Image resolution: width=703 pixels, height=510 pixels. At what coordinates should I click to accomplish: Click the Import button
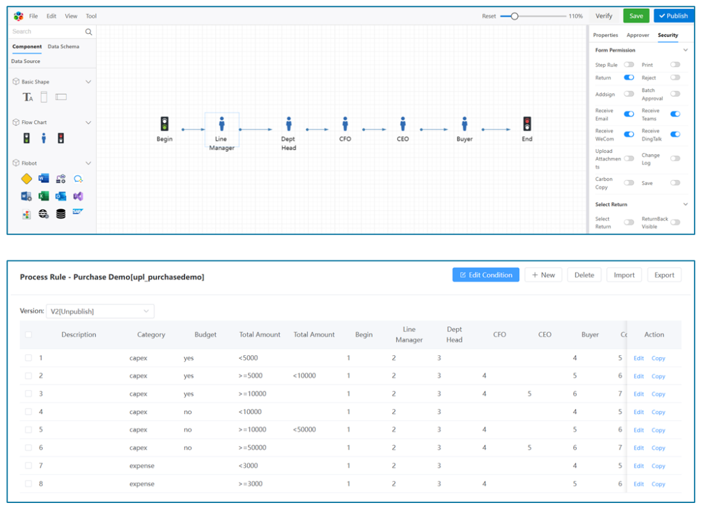624,275
